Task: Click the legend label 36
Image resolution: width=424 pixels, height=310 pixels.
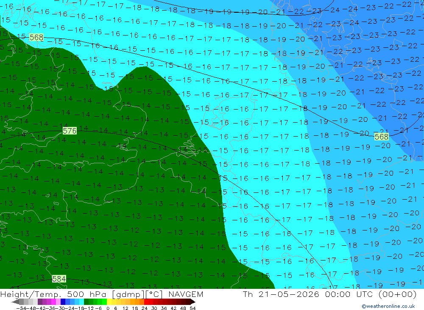Action: (x=164, y=308)
